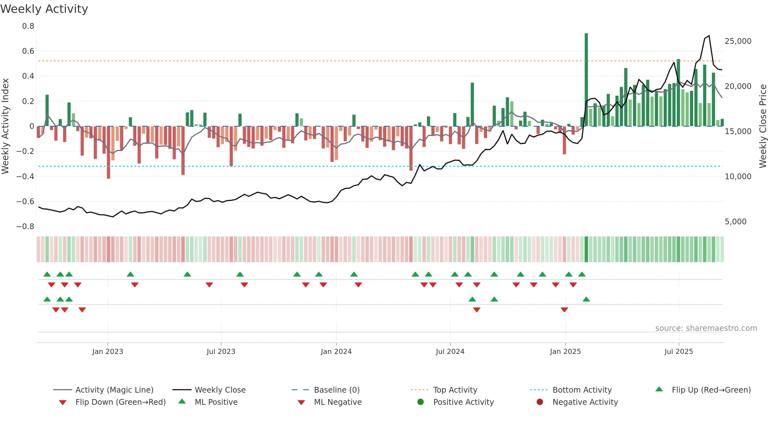
Task: Click the 5,000 price tick label
Action: point(735,222)
